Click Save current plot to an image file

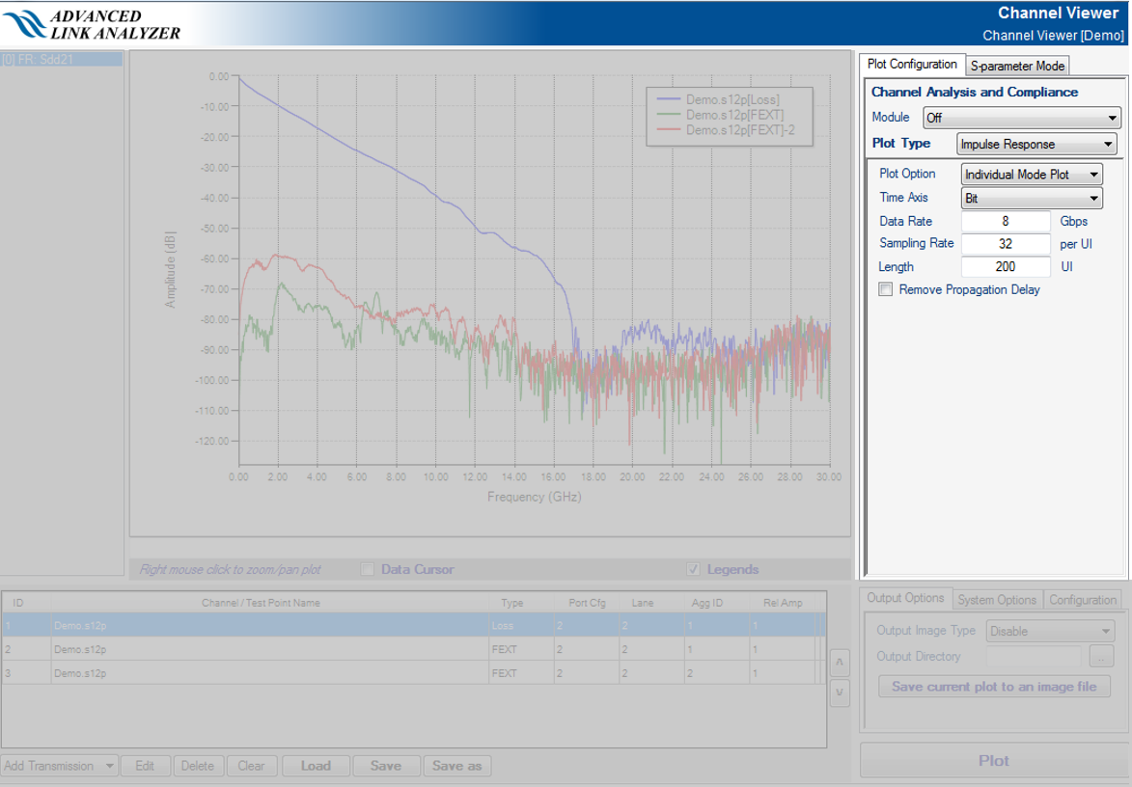click(x=994, y=687)
